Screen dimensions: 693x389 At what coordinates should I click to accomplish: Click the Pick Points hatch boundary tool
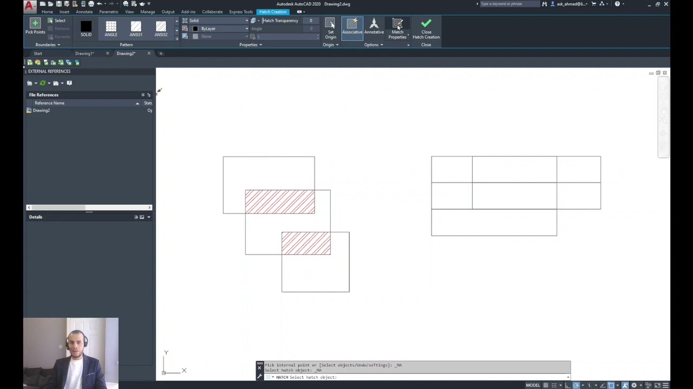click(35, 26)
